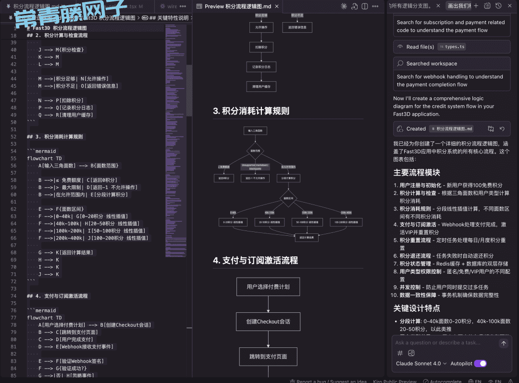The image size is (519, 383).
Task: Close the Preview 积分流程逻辑图.md tab
Action: pos(277,6)
